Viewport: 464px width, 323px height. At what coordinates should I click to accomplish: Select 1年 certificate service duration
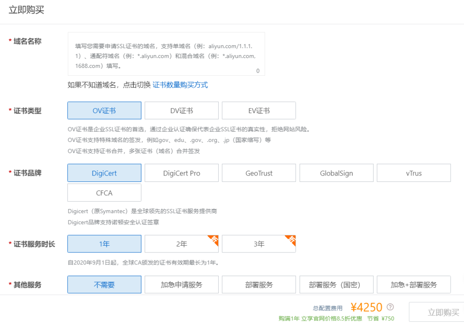[104, 244]
